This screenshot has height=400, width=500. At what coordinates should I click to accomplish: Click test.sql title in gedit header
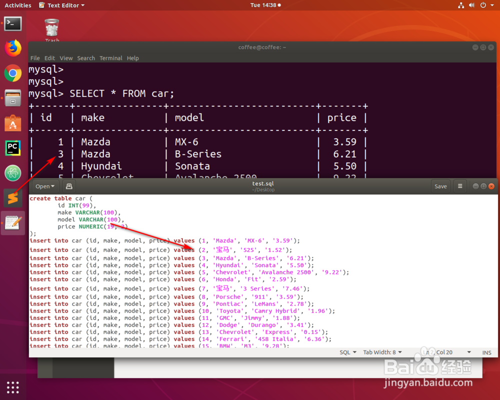[x=263, y=183]
